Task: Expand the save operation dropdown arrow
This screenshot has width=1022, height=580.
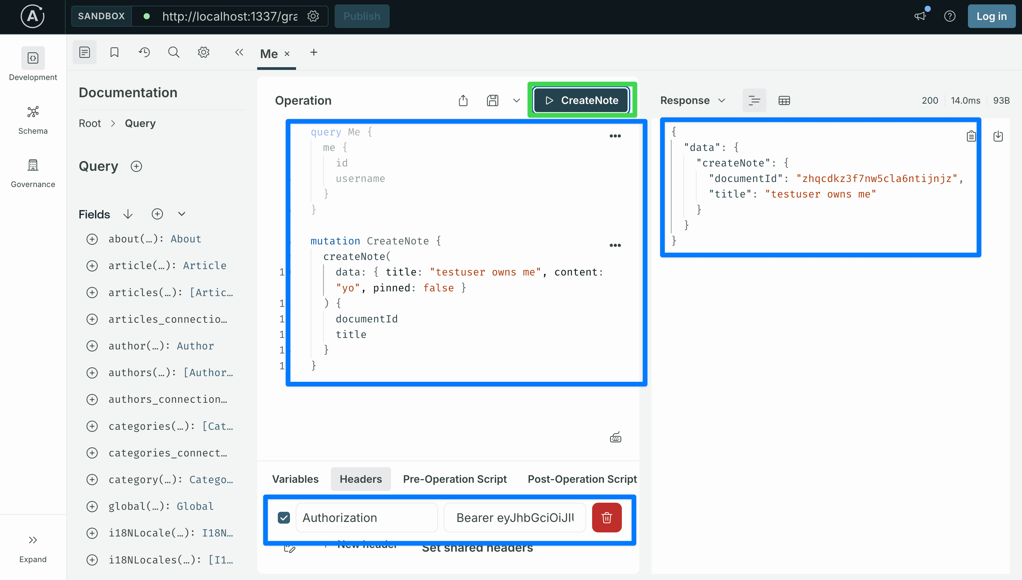Action: 516,100
